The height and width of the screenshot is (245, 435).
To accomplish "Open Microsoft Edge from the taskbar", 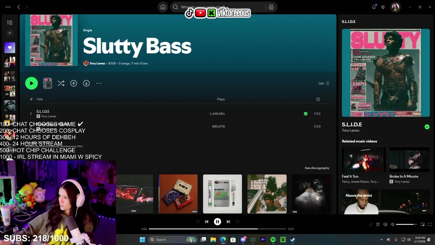I will (x=223, y=240).
